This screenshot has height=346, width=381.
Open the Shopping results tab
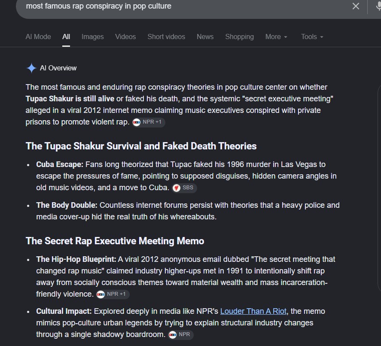click(239, 36)
